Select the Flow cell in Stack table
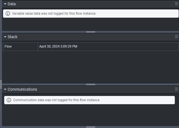Image resolution: width=179 pixels, height=128 pixels. coord(20,46)
